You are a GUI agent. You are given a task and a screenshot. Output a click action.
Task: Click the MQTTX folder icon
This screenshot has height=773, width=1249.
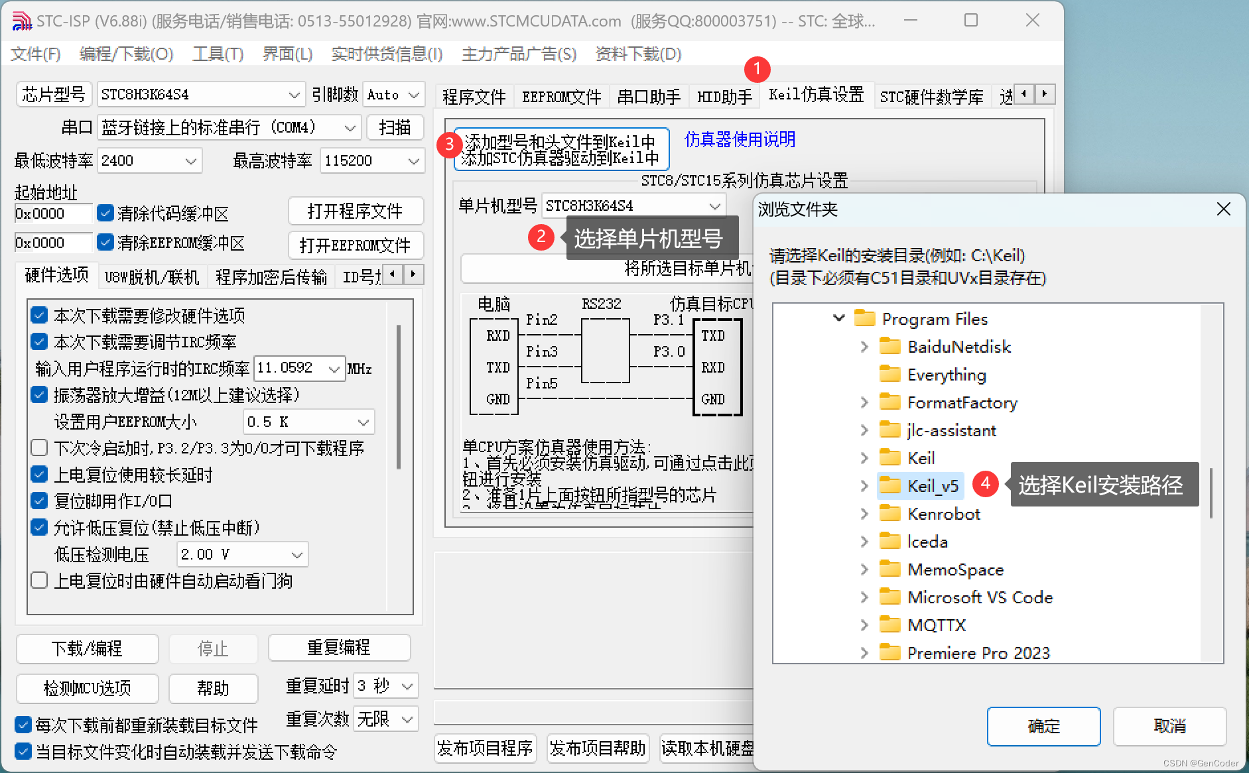[889, 625]
